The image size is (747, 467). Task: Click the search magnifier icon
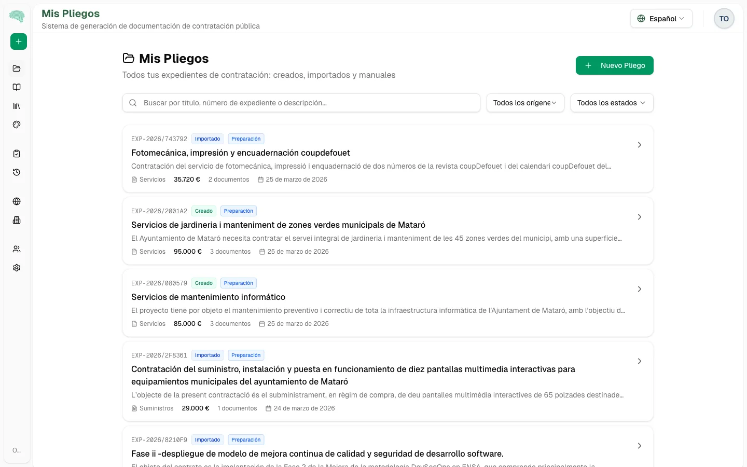pos(133,103)
